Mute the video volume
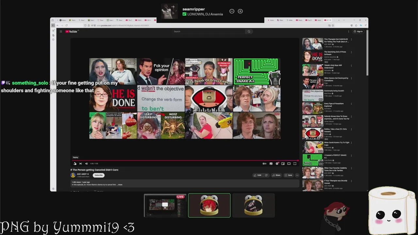This screenshot has height=235, width=418. (x=87, y=164)
